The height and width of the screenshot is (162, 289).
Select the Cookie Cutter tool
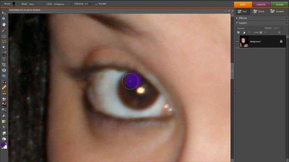click(4, 70)
